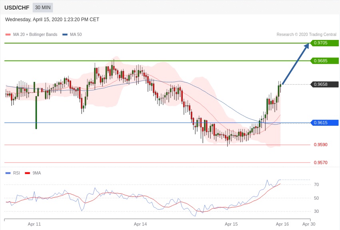Viewport: 340px width, 230px height.
Task: Click the MA 20 + Bollinger Bands legend swatch
Action: point(8,34)
